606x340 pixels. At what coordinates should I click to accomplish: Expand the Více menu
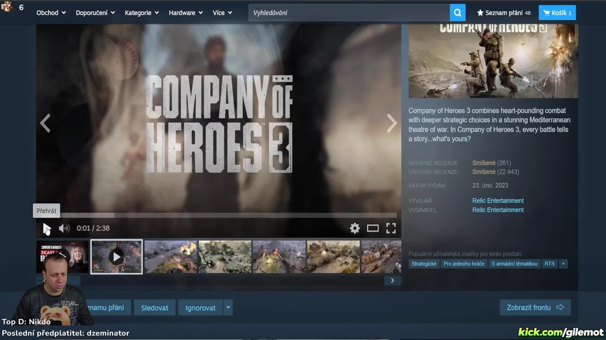pyautogui.click(x=222, y=13)
